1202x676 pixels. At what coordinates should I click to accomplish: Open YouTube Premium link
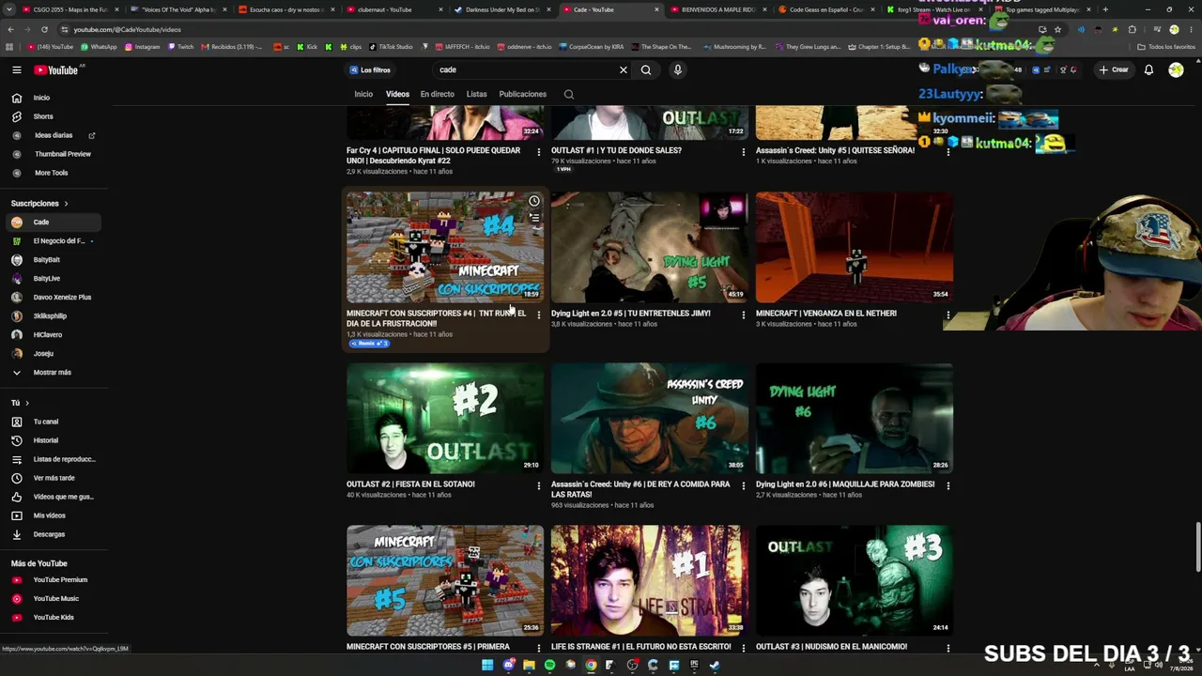pos(52,579)
